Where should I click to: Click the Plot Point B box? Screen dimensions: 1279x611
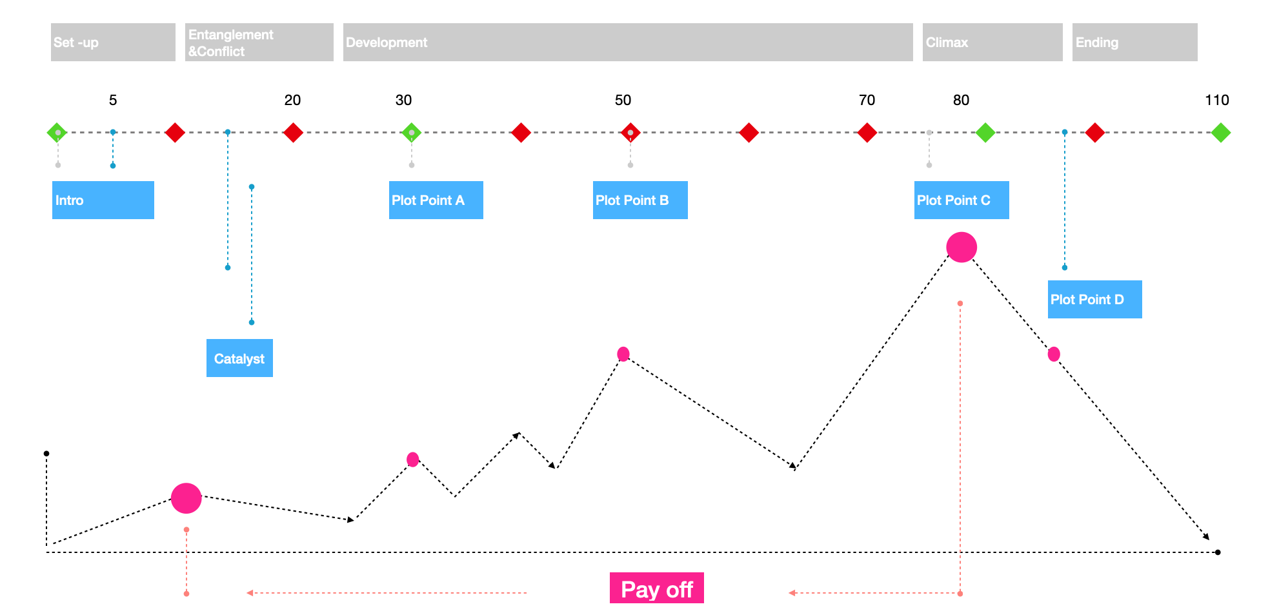pyautogui.click(x=639, y=200)
